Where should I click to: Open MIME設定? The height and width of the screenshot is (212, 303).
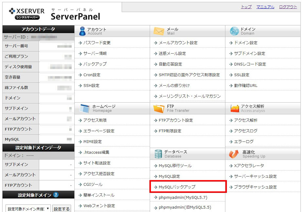[93, 142]
